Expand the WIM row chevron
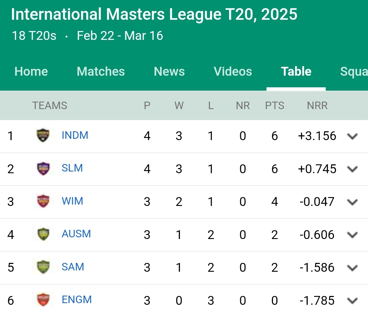 (x=352, y=202)
